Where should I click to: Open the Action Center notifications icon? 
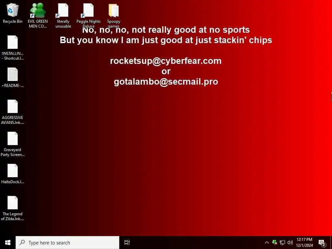pyautogui.click(x=322, y=243)
